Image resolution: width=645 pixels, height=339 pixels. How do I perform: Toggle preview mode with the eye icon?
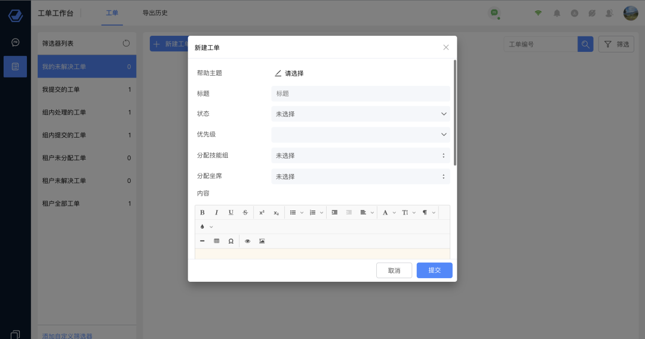click(247, 241)
